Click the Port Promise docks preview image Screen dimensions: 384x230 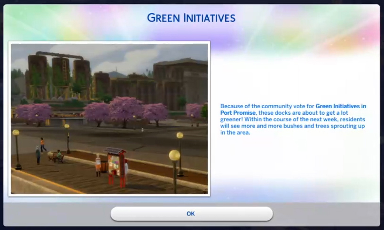pyautogui.click(x=109, y=119)
